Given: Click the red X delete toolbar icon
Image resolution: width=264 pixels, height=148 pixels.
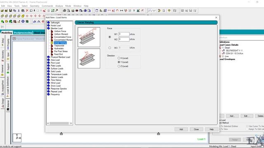Looking at the screenshot, I should pos(27,11).
